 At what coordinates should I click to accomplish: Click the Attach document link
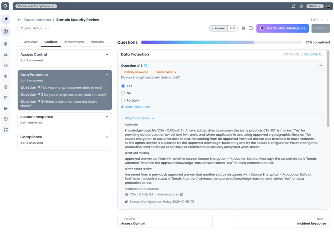click(x=136, y=107)
